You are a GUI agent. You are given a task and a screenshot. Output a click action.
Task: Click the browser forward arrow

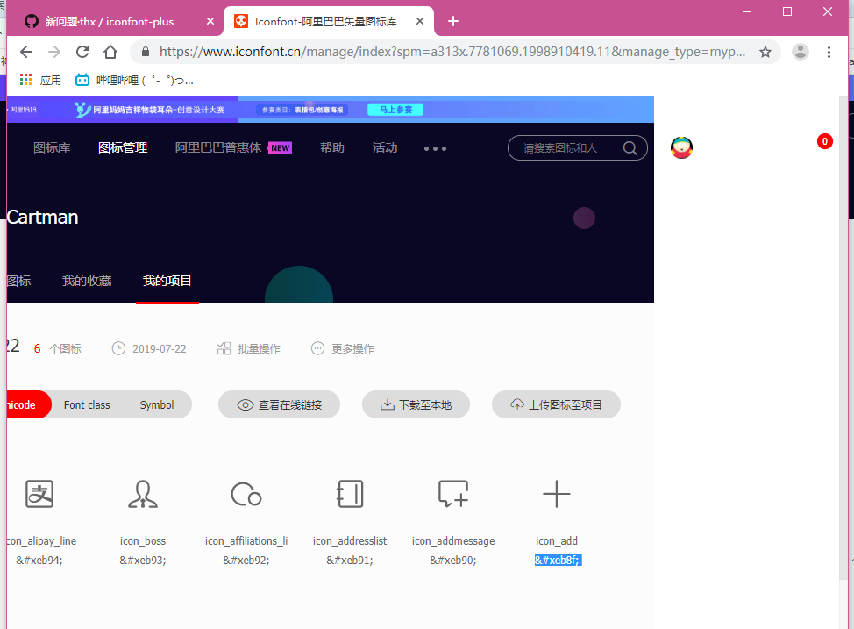pyautogui.click(x=54, y=52)
